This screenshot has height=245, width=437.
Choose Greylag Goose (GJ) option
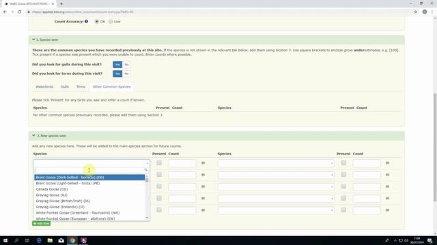89,195
